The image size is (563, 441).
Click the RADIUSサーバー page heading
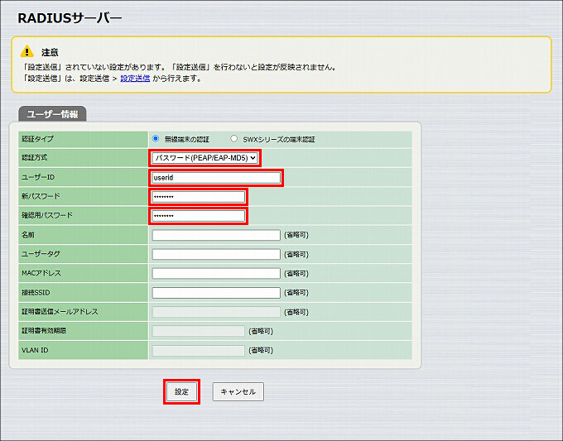coord(70,18)
